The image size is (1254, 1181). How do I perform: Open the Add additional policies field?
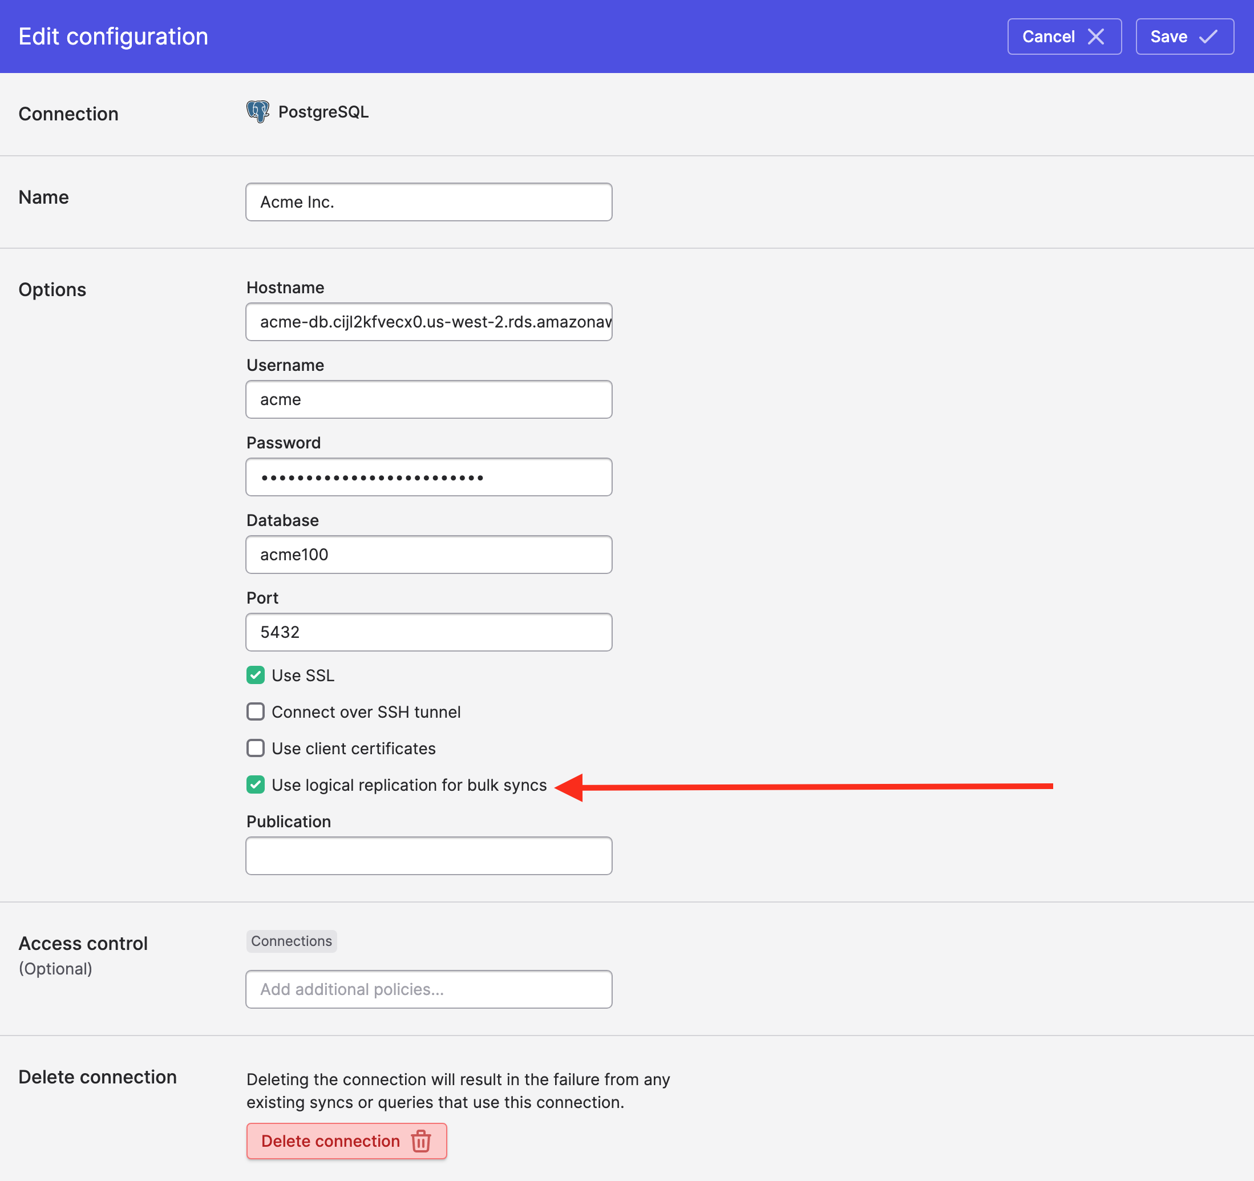tap(428, 989)
